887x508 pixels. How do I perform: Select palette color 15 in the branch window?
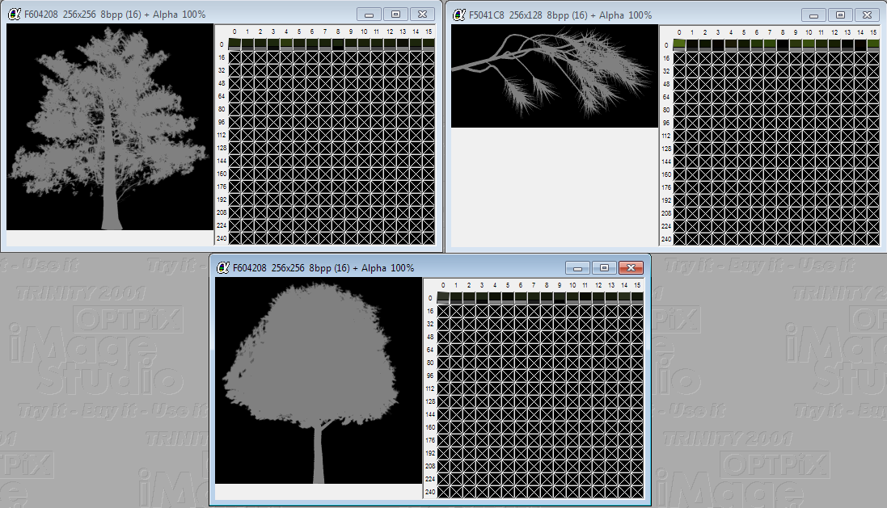873,44
